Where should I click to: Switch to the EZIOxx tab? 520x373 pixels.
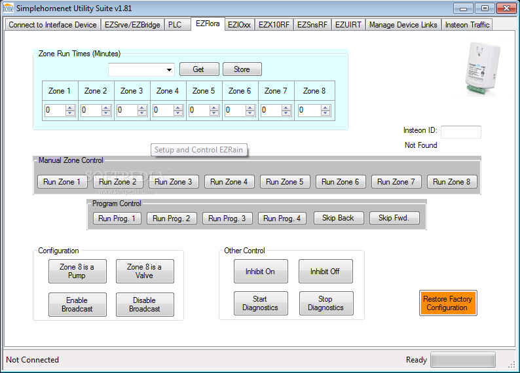coord(239,25)
